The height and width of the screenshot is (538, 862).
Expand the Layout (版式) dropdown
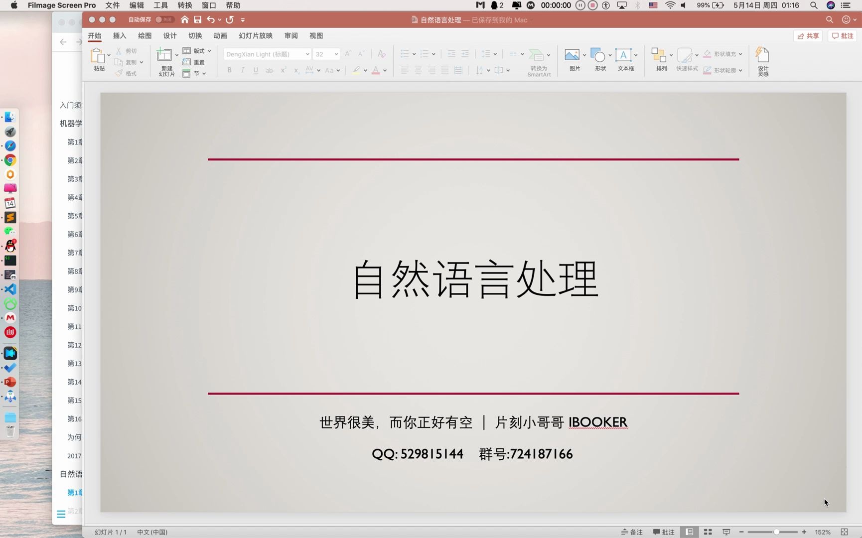pos(209,51)
